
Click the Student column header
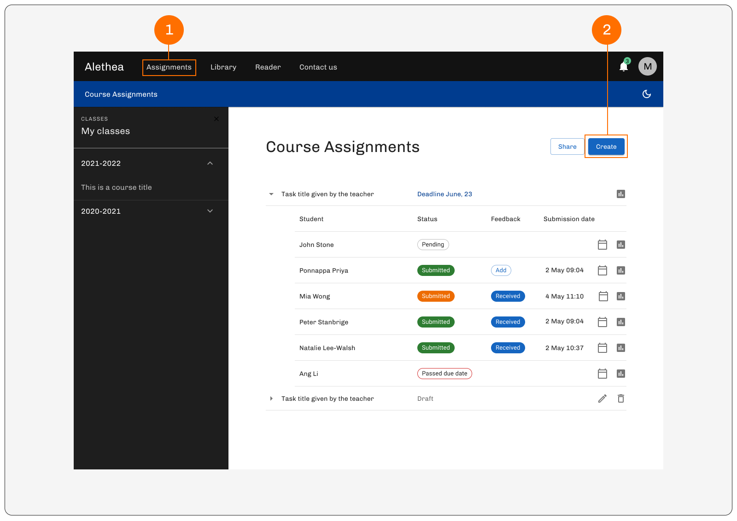point(311,219)
